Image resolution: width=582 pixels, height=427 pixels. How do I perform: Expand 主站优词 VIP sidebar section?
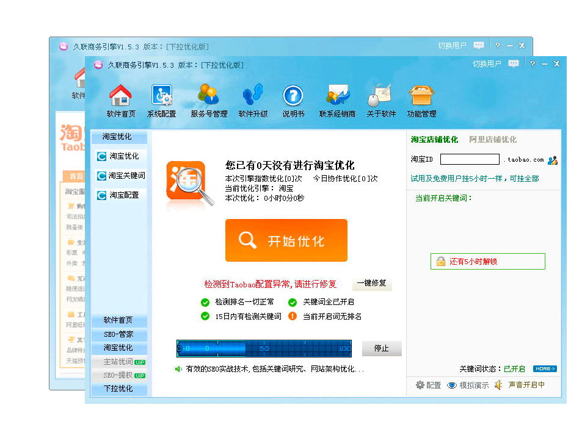click(x=119, y=361)
